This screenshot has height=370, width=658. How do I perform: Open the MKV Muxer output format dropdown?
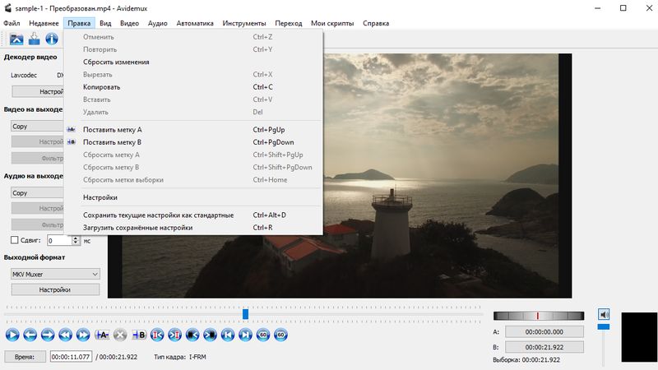[x=54, y=273]
